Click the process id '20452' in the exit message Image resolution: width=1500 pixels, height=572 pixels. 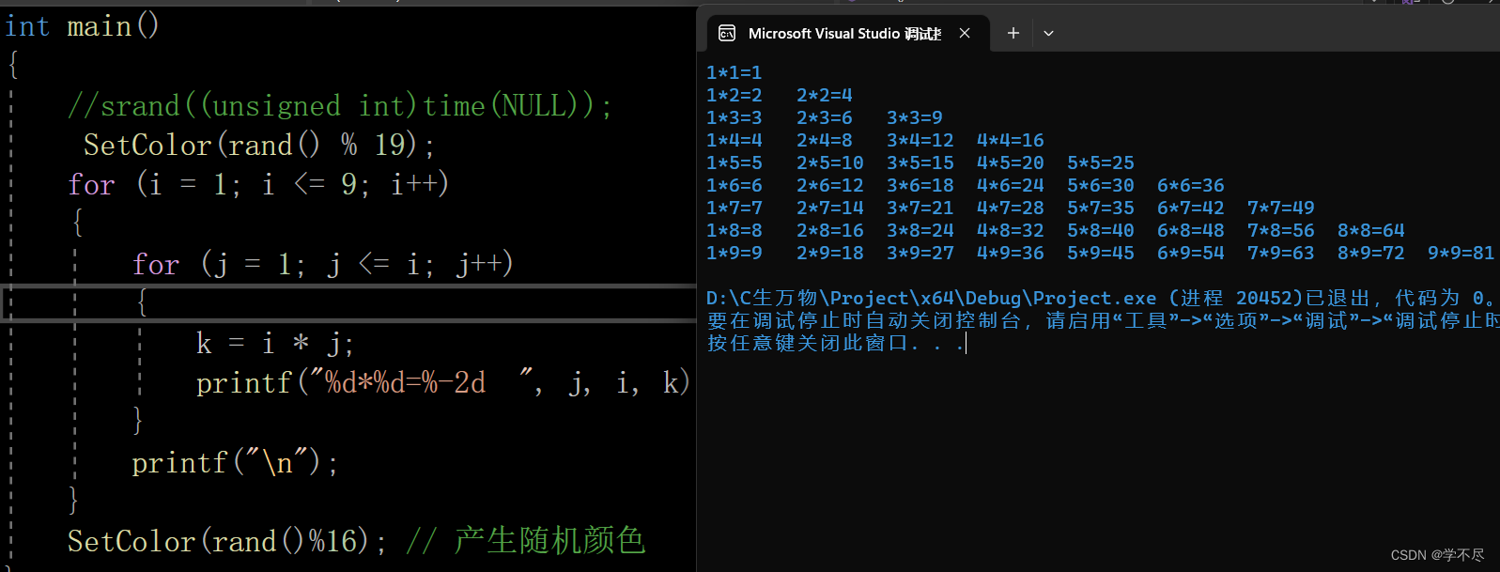(x=1264, y=298)
